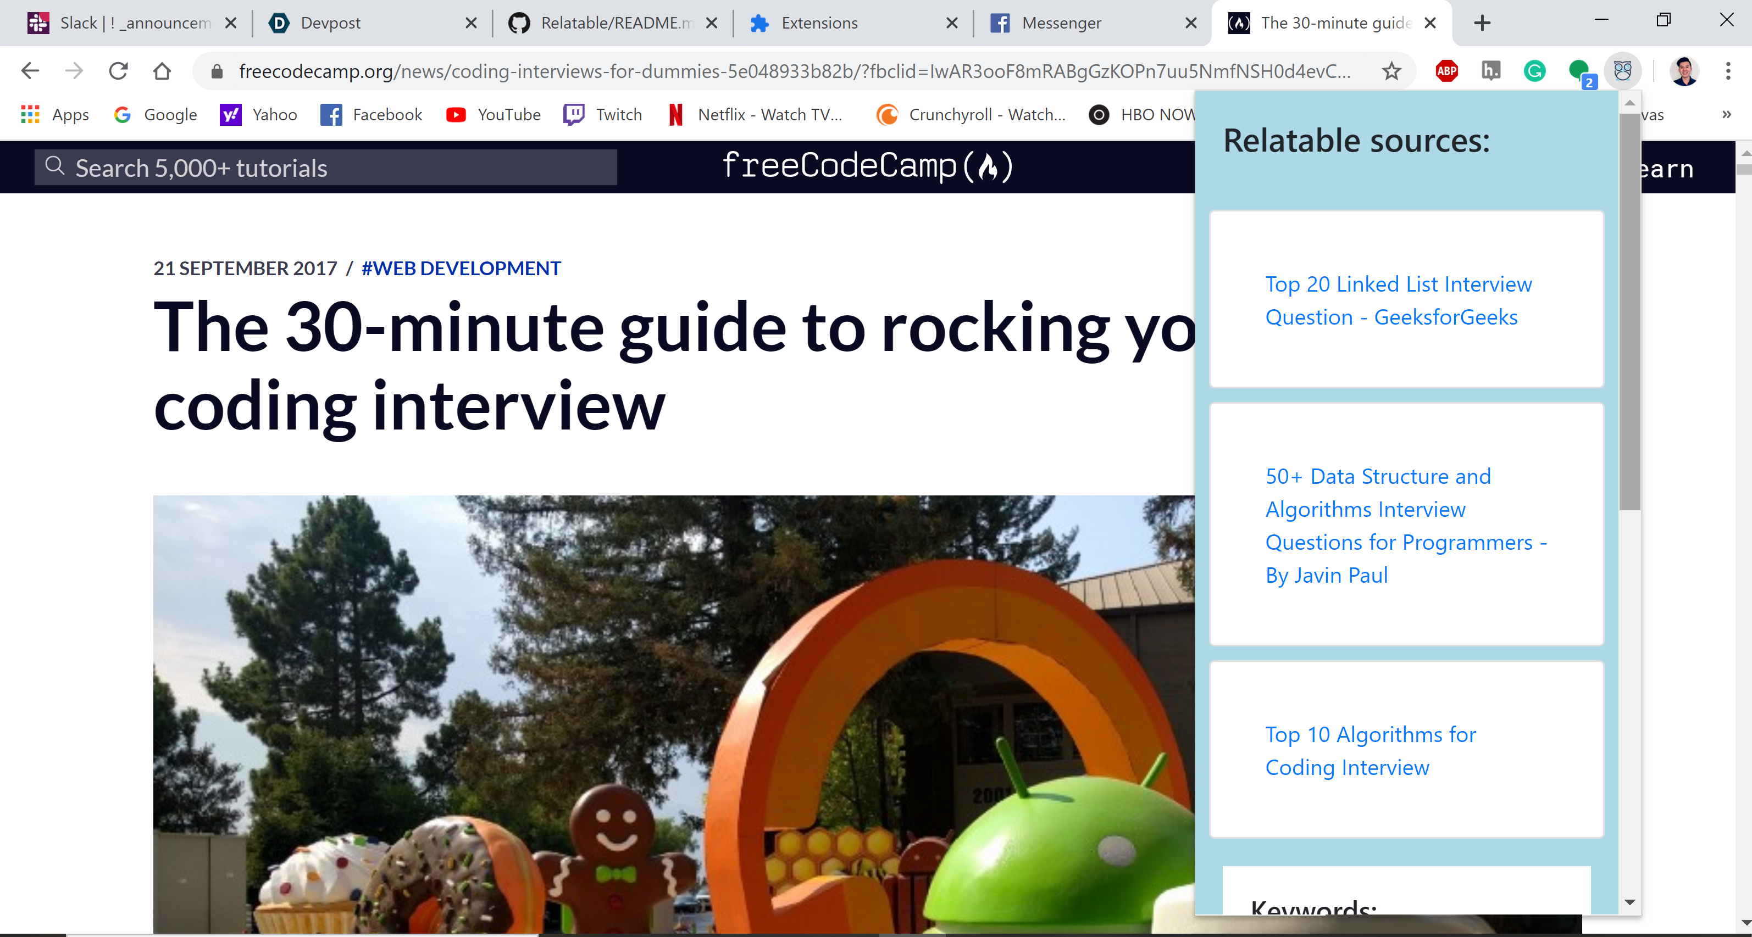Viewport: 1752px width, 937px height.
Task: Click the Search 5,000+ tutorials field
Action: (x=326, y=168)
